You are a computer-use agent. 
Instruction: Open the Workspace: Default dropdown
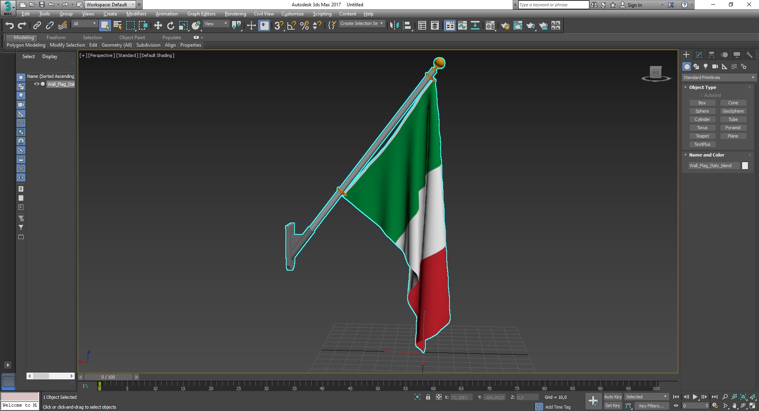click(x=110, y=5)
